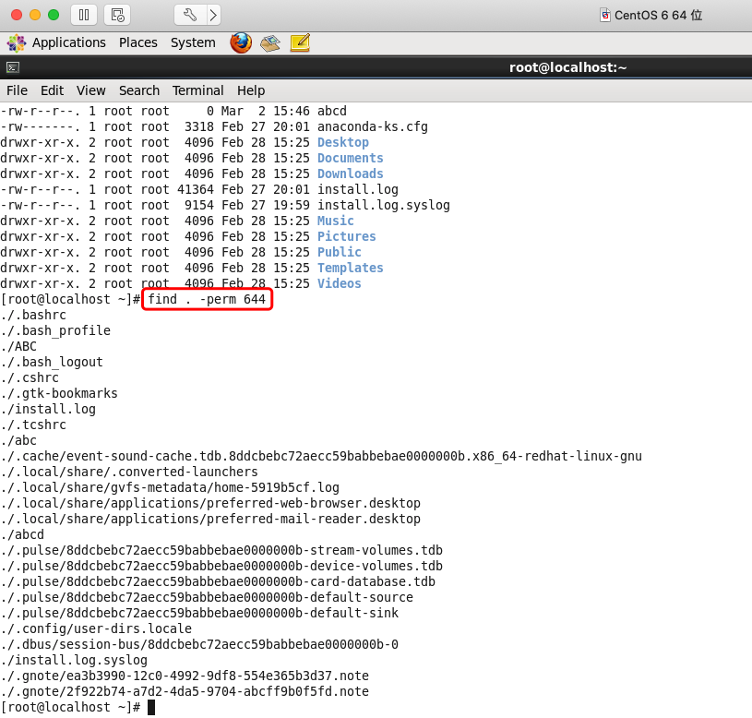Click the Music directory name

tap(335, 221)
